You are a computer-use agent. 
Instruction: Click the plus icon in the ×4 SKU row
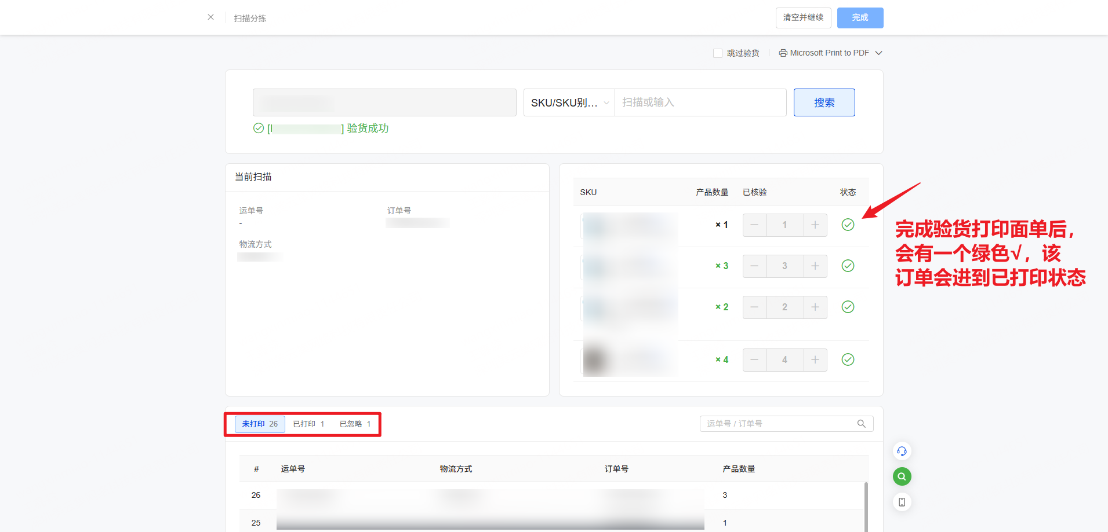815,360
